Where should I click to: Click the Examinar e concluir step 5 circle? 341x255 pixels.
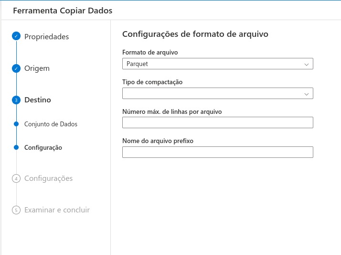pos(16,210)
